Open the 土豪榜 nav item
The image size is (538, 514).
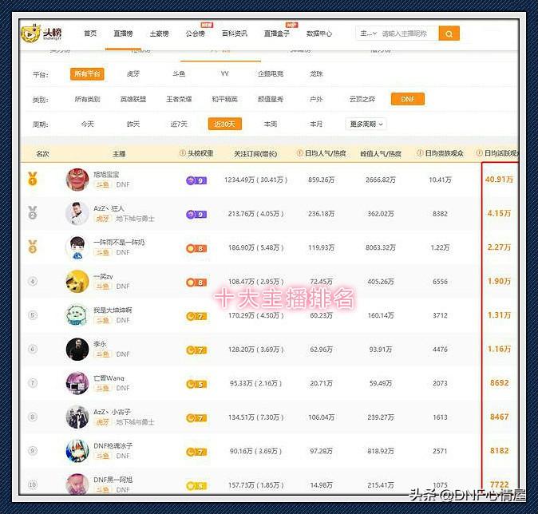[159, 34]
